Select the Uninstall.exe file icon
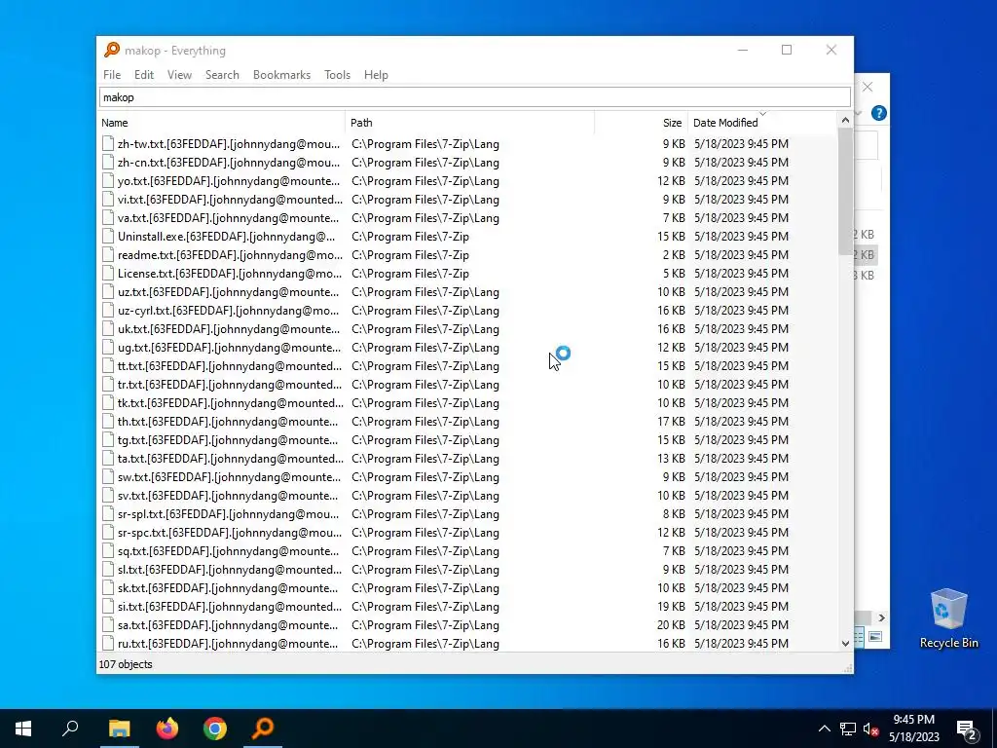The image size is (997, 748). [108, 236]
